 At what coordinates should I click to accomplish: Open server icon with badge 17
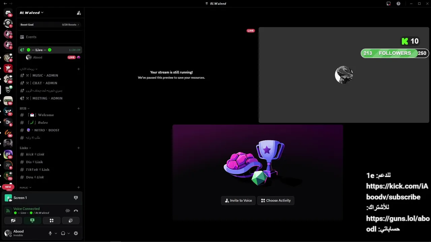8,111
